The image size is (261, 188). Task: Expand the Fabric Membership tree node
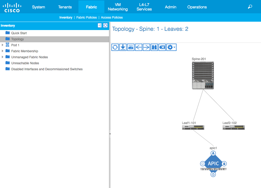click(x=3, y=51)
